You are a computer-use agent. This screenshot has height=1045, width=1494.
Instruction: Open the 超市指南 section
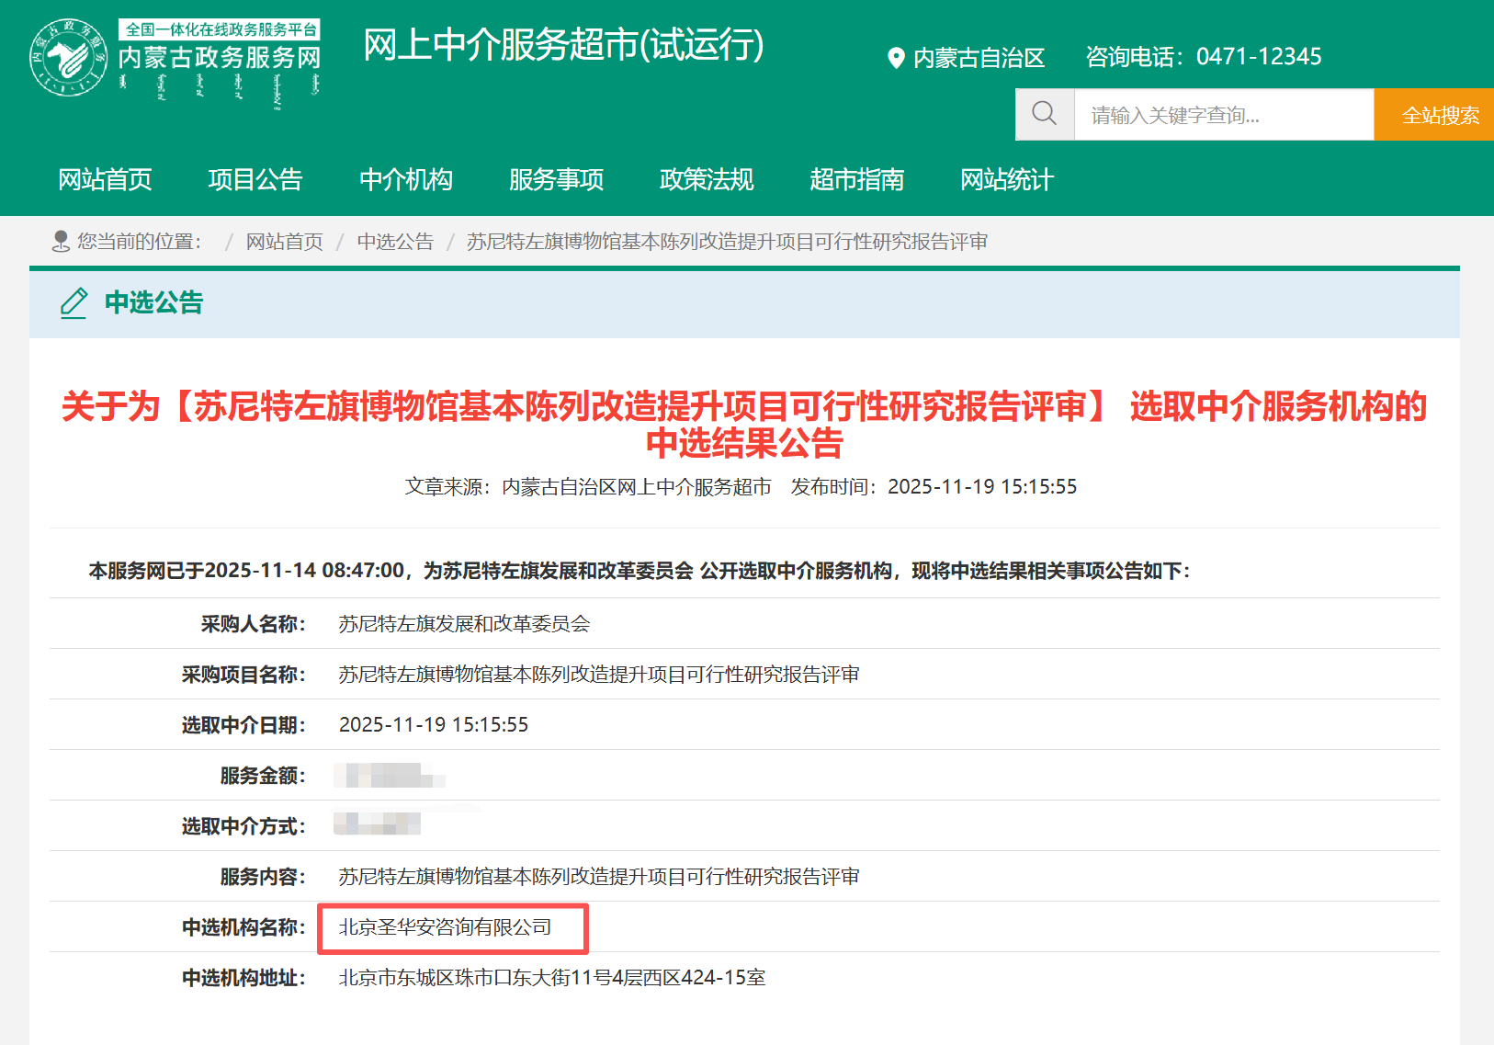[x=856, y=180]
